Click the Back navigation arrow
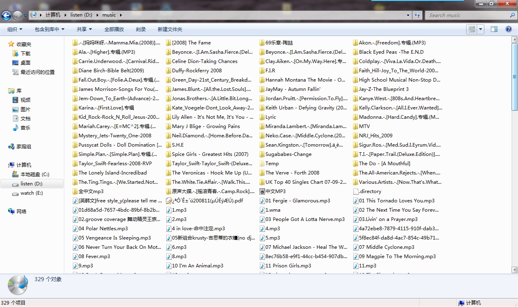This screenshot has width=518, height=307. point(6,15)
